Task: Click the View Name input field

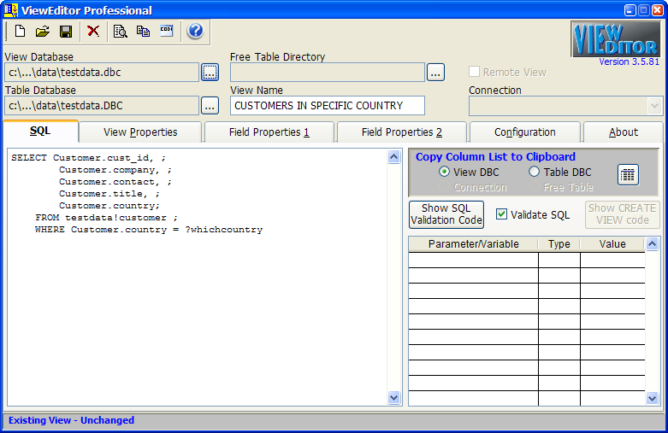Action: (328, 106)
